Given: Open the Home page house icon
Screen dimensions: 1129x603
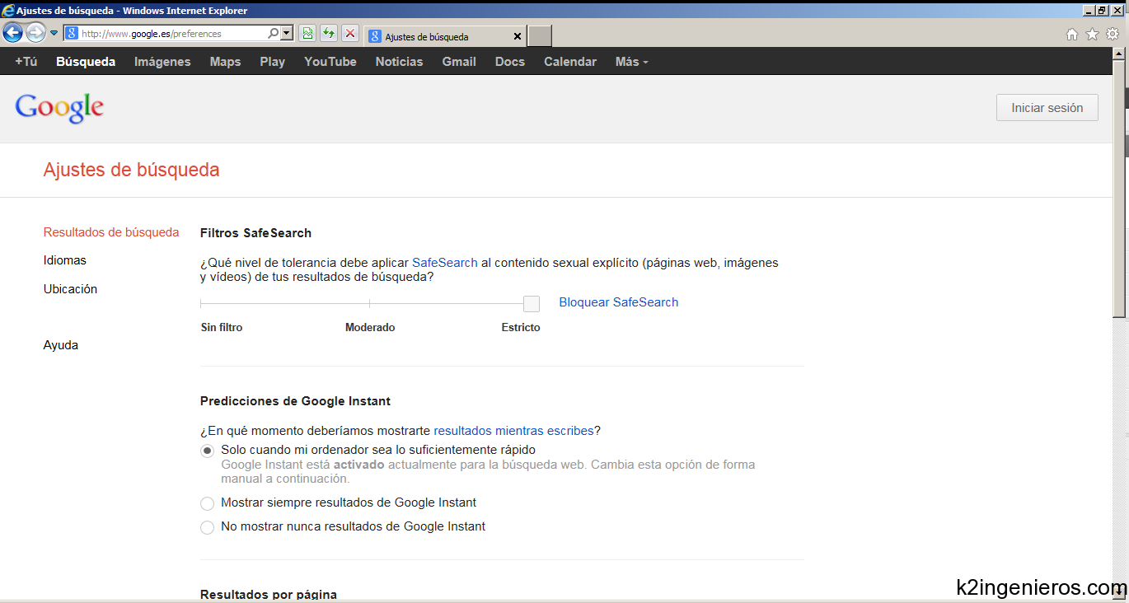Looking at the screenshot, I should (x=1072, y=35).
